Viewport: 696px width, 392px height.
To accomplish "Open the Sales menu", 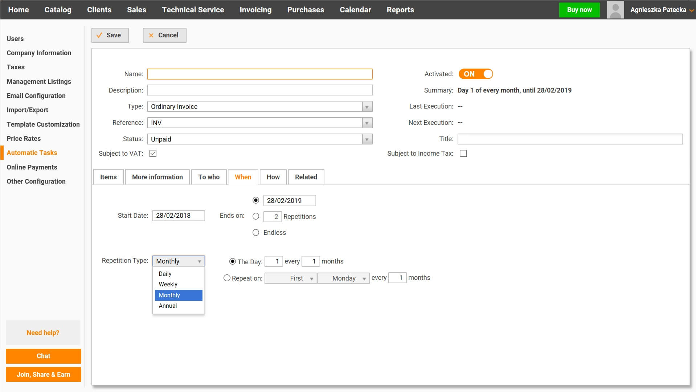I will (x=136, y=10).
